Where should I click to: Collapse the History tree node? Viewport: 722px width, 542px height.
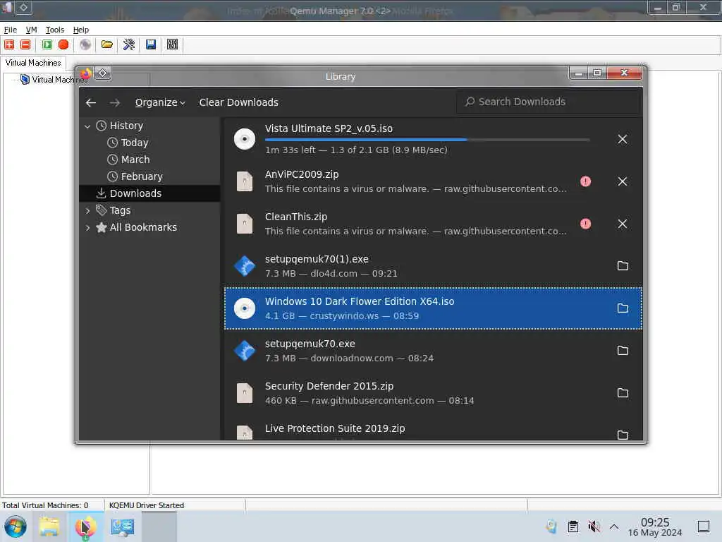click(87, 126)
